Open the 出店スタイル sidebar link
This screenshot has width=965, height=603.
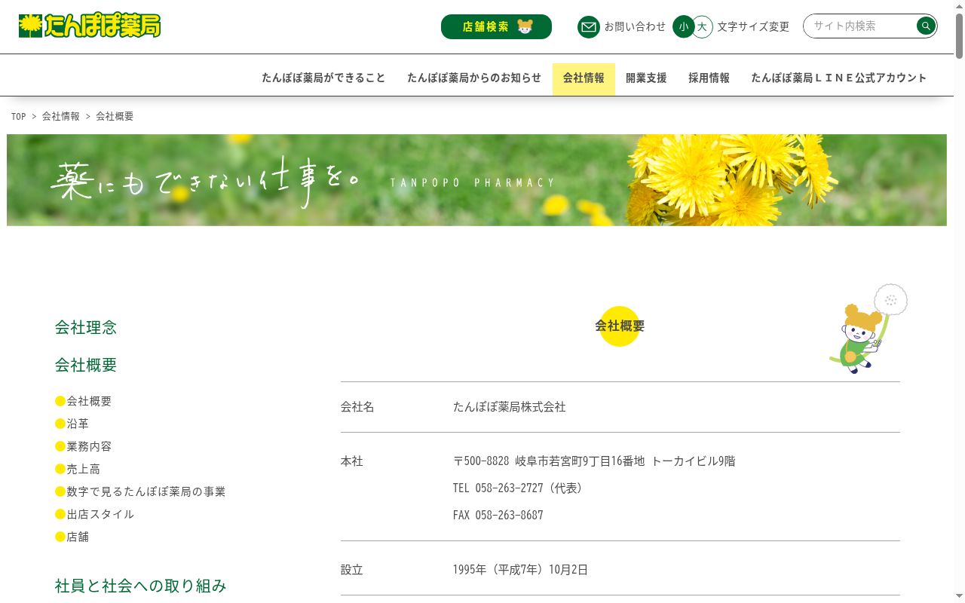[x=100, y=514]
